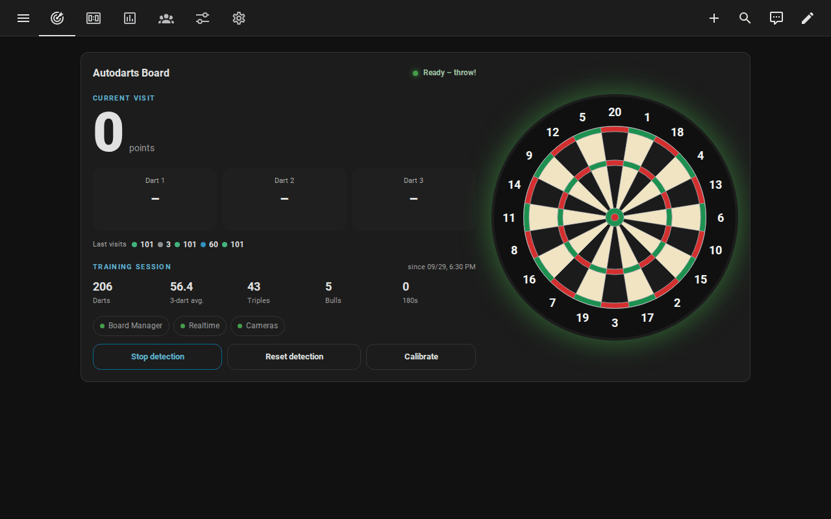Open the feedback chat bubble icon
Viewport: 831px width, 519px height.
[776, 18]
